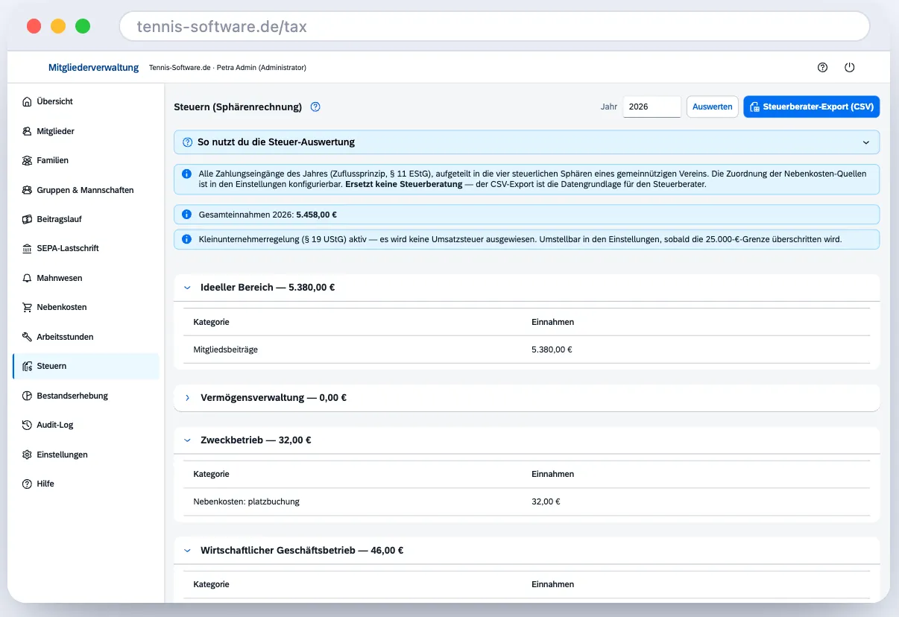Click the Jahr input field
This screenshot has height=617, width=899.
coord(652,107)
